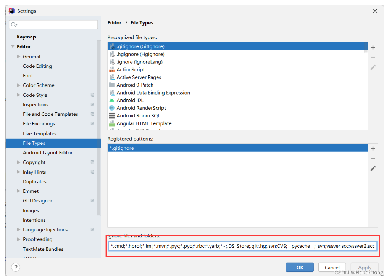Open the Live Templates settings page
Image resolution: width=389 pixels, height=279 pixels.
(x=40, y=133)
